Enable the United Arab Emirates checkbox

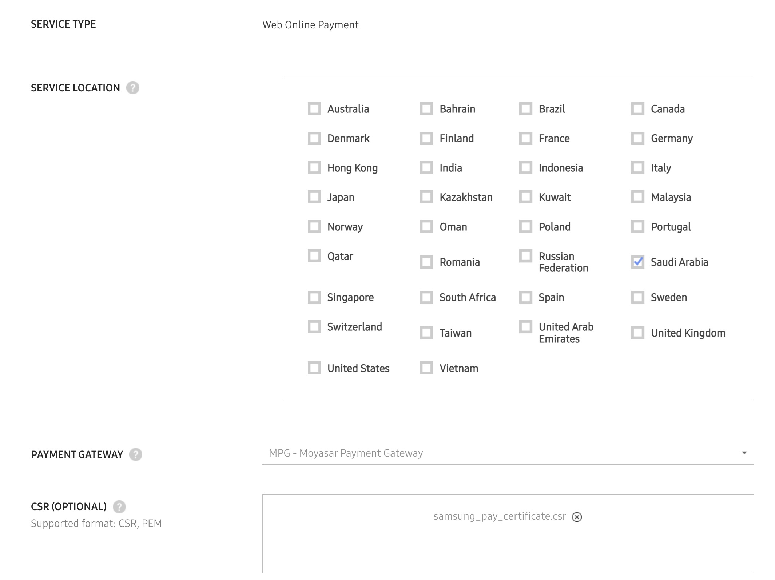click(x=525, y=327)
